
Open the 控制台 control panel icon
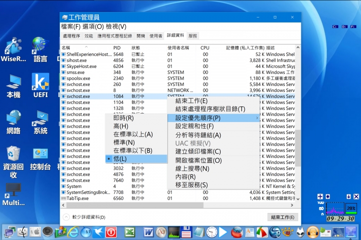[40, 159]
